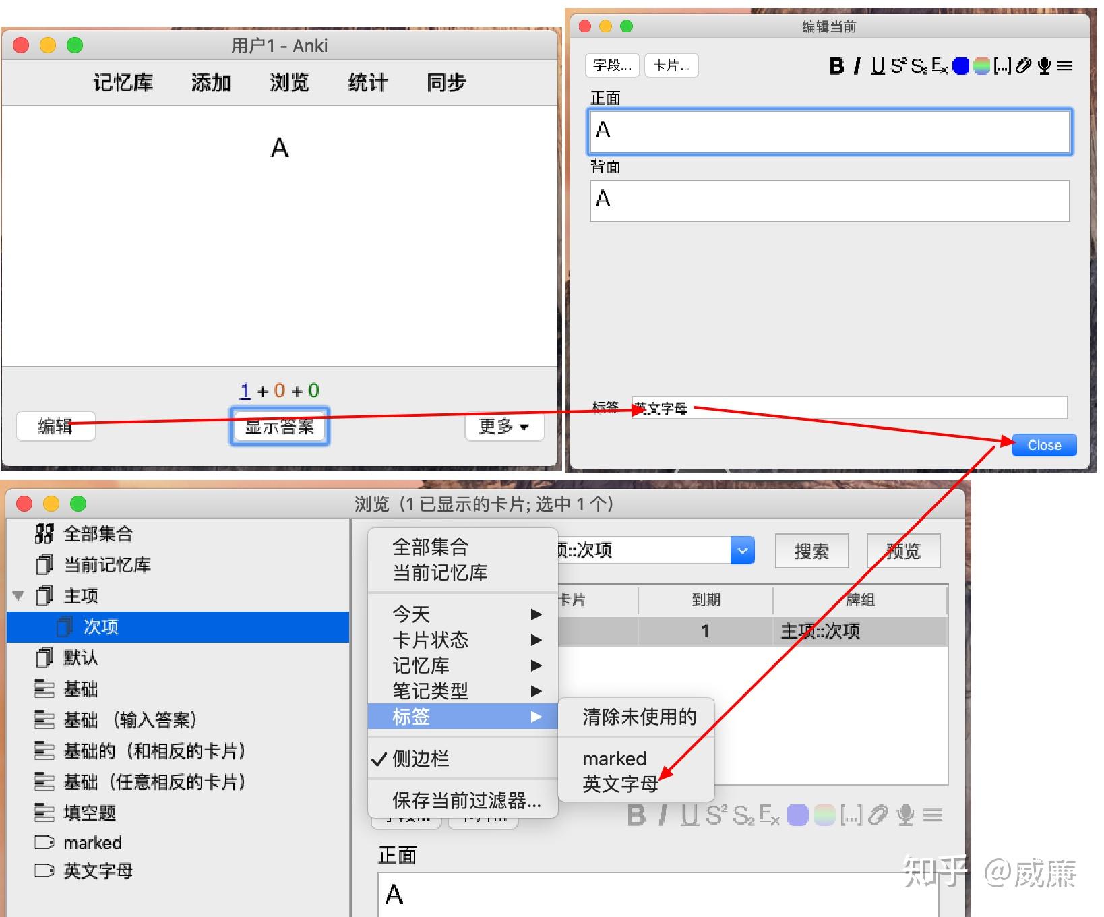Open the rainbow color change icon

[981, 65]
